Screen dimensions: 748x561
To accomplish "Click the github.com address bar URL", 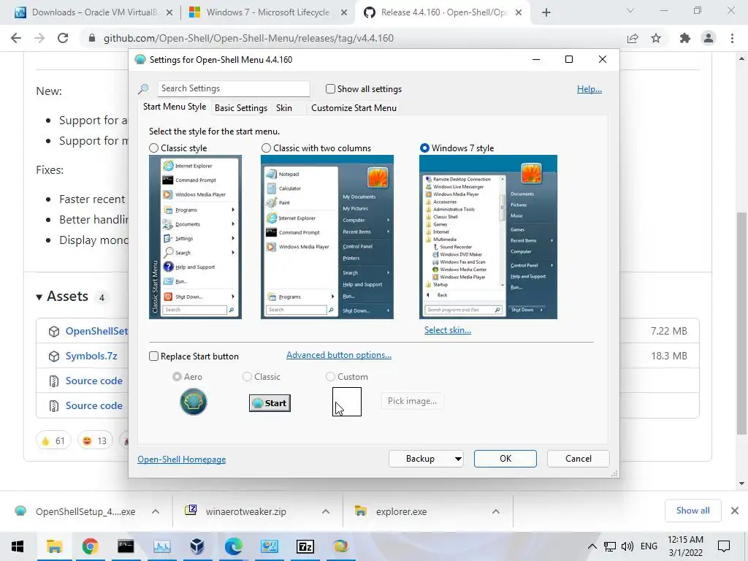I will pos(248,38).
